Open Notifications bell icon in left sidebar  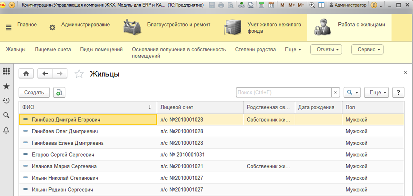[6, 130]
